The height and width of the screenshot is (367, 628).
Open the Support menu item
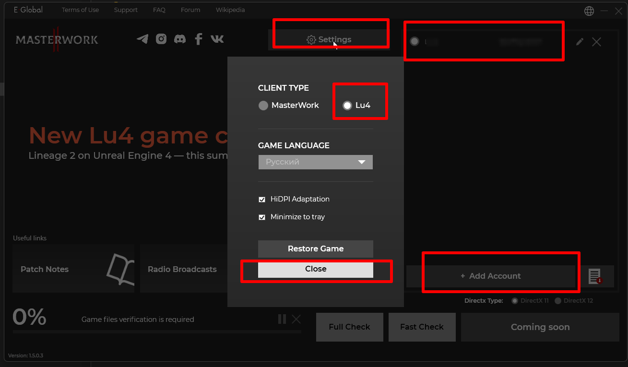126,10
